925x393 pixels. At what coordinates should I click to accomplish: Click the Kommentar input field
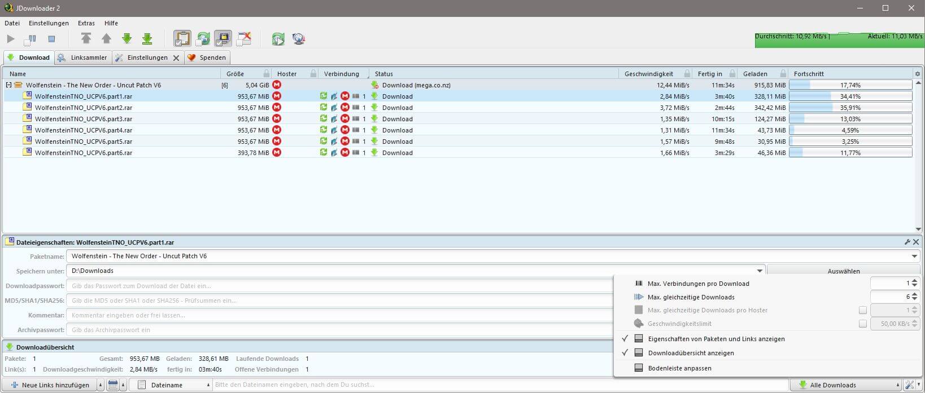tap(339, 315)
